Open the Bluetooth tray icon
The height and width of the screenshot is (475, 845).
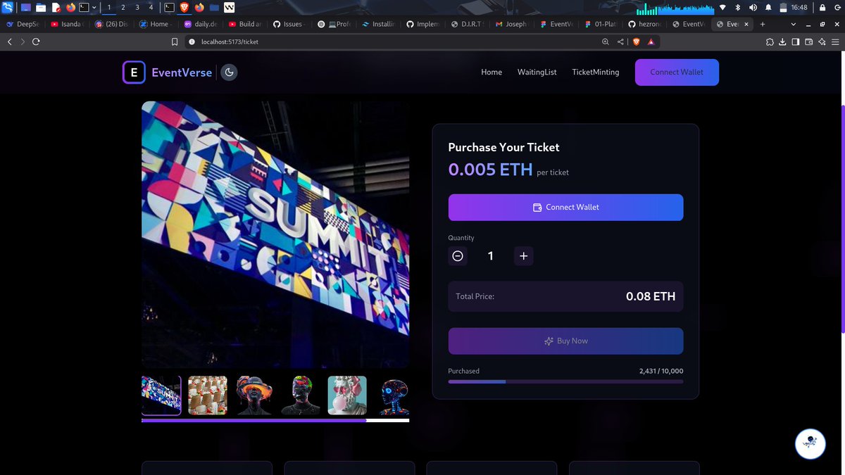[737, 8]
